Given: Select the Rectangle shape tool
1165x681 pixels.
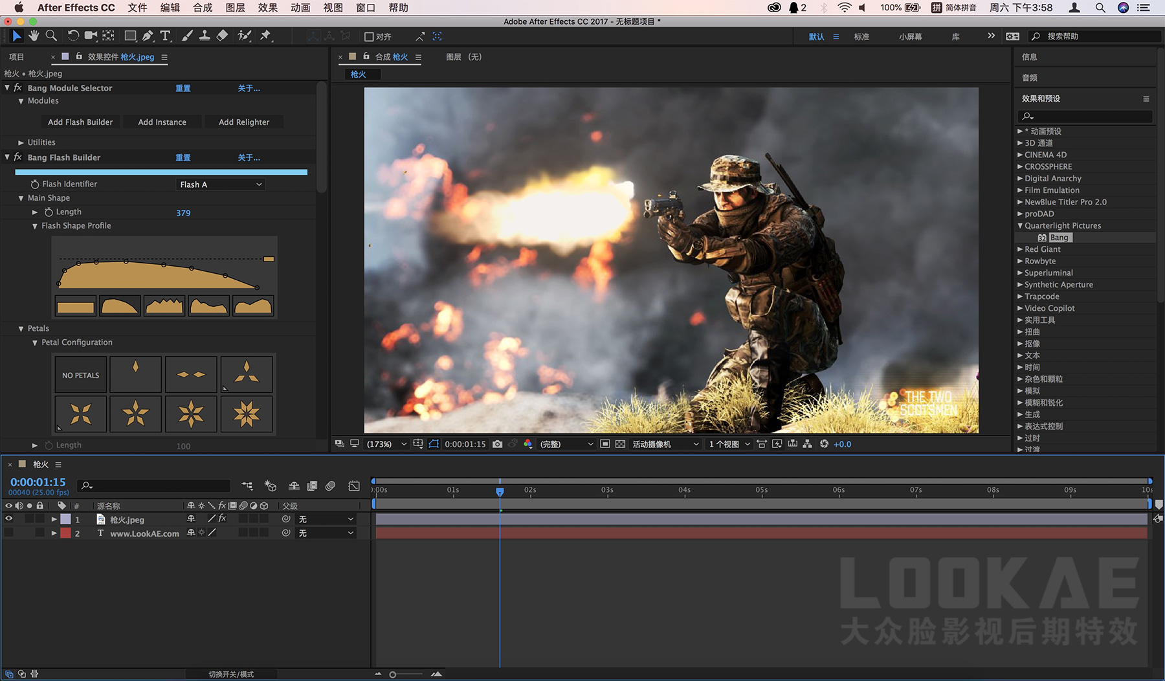Looking at the screenshot, I should pos(130,36).
